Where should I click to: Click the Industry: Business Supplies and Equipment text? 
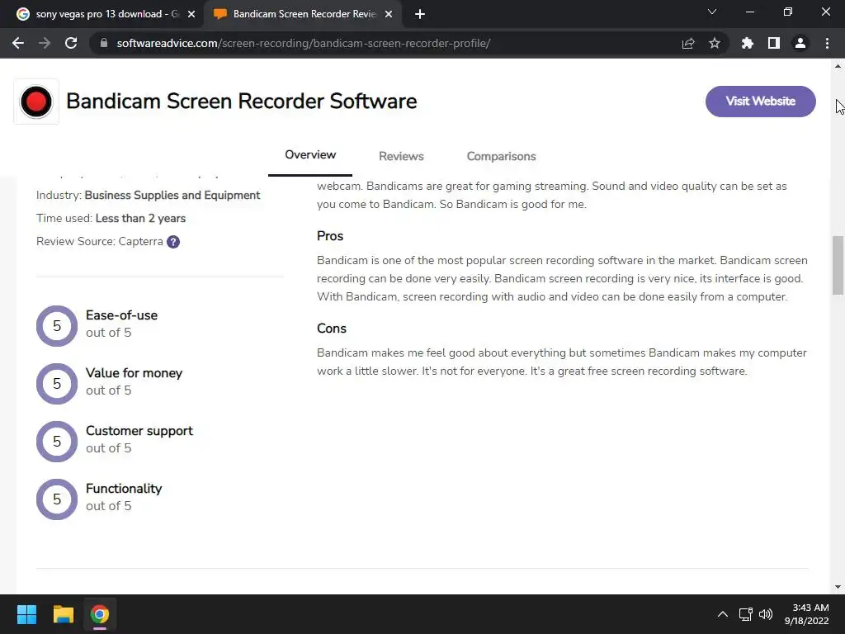pos(149,195)
